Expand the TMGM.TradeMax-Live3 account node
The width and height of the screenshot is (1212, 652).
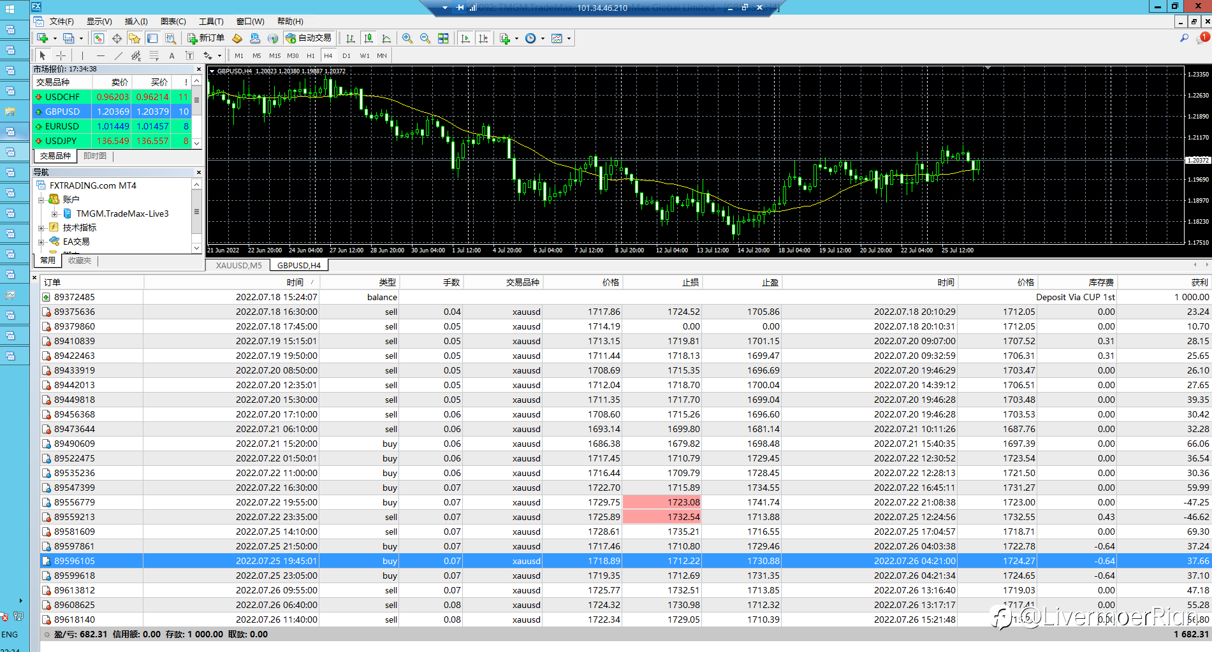coord(54,214)
